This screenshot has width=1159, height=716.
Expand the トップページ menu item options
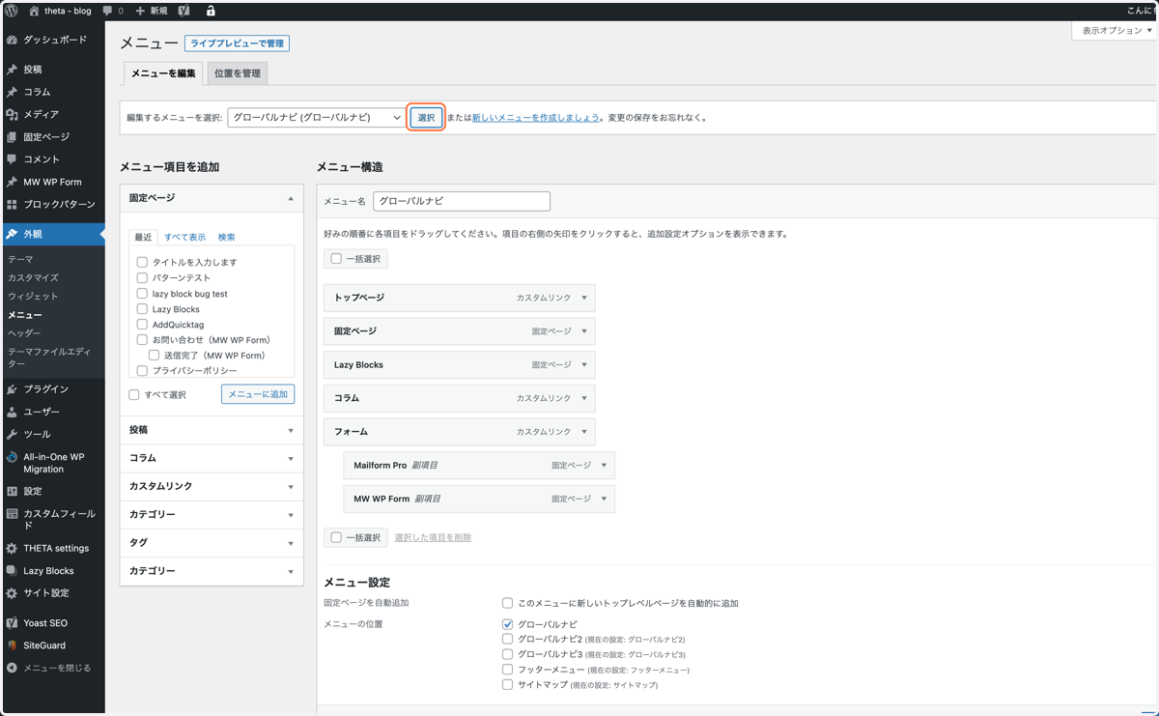[x=584, y=298]
